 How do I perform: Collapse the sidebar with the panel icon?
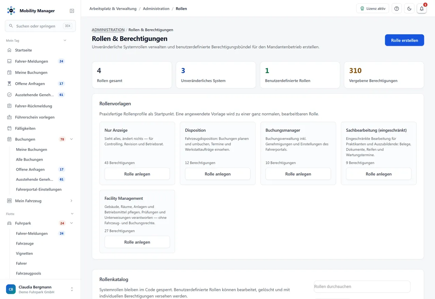pos(72,11)
